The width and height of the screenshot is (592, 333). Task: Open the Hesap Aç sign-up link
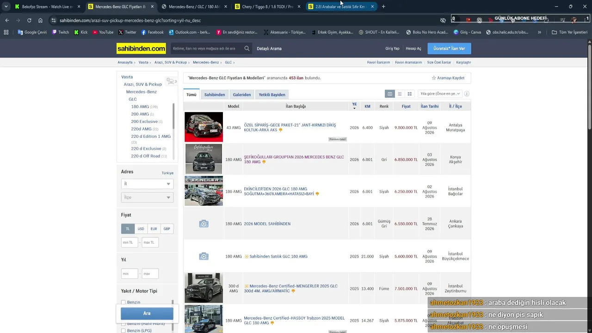point(413,49)
